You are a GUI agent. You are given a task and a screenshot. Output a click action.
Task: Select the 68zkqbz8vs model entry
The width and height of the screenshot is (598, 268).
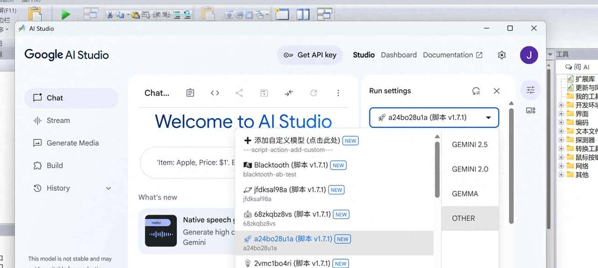tap(334, 218)
